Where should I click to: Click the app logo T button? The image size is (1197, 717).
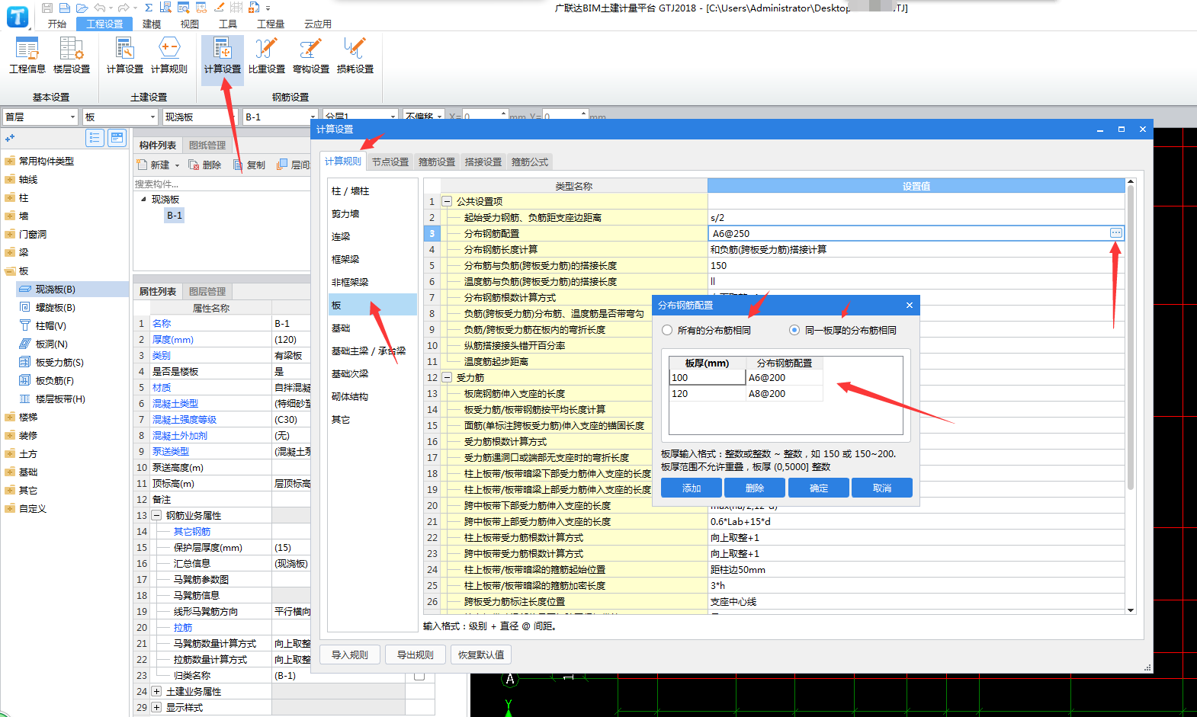18,17
